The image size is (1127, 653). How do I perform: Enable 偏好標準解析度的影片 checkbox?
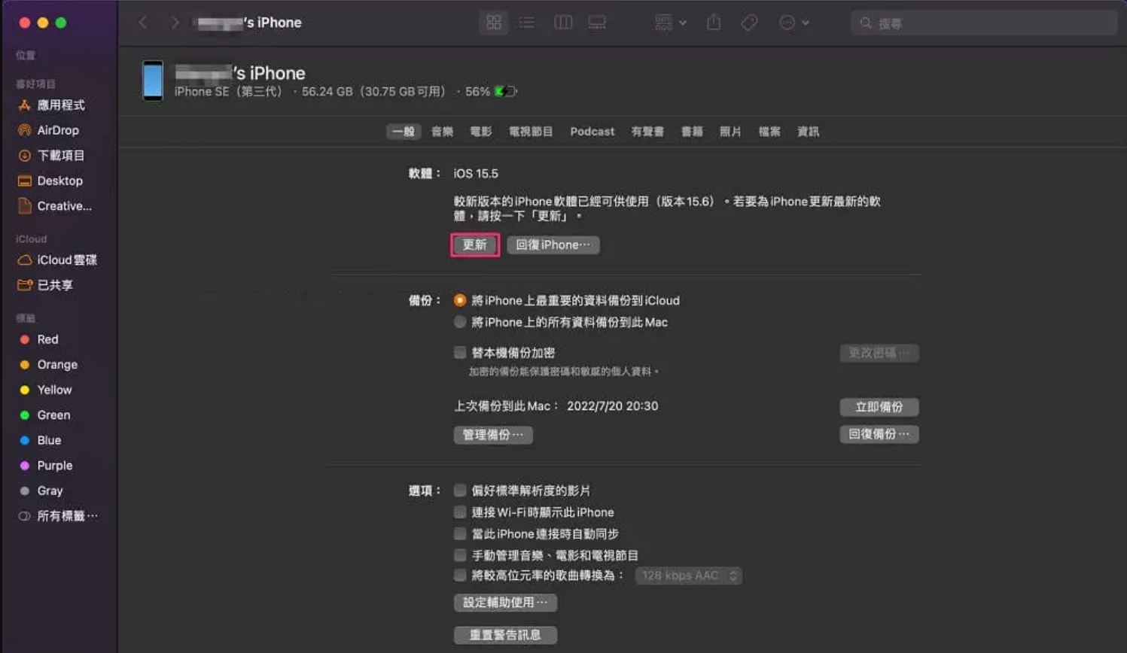tap(460, 491)
